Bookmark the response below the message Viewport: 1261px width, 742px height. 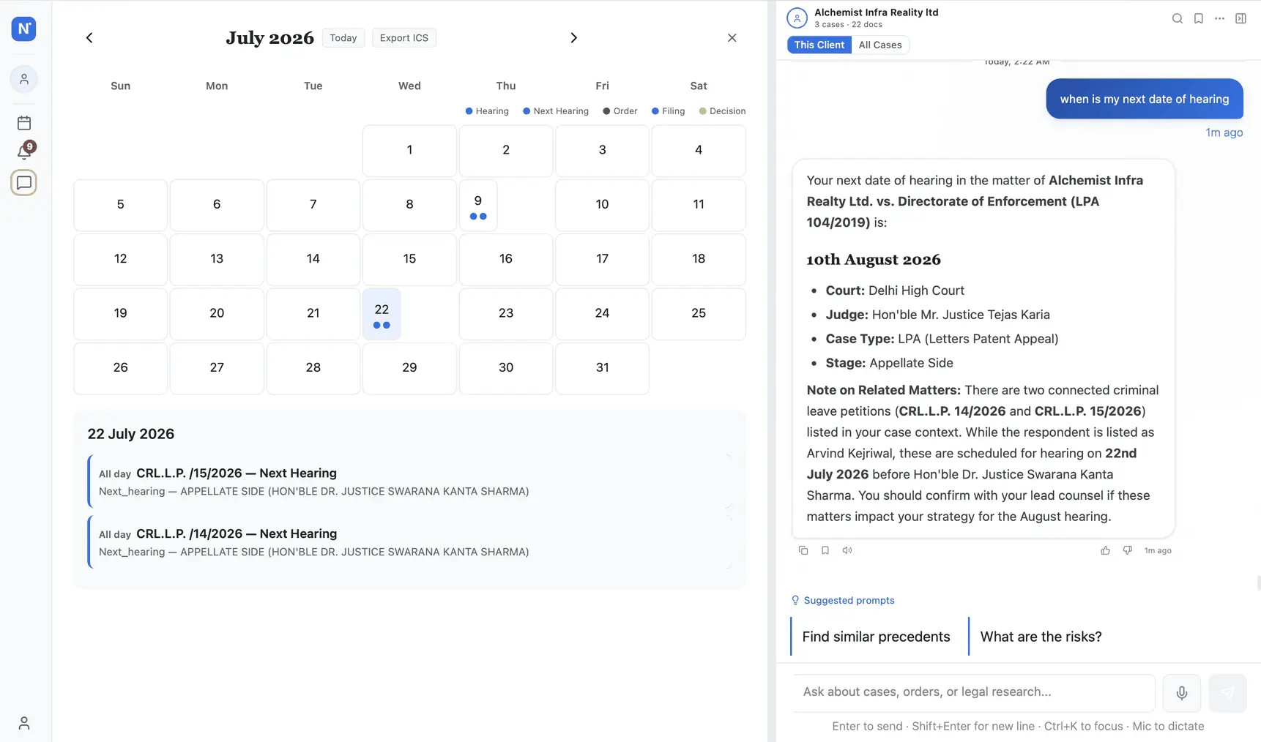point(825,550)
